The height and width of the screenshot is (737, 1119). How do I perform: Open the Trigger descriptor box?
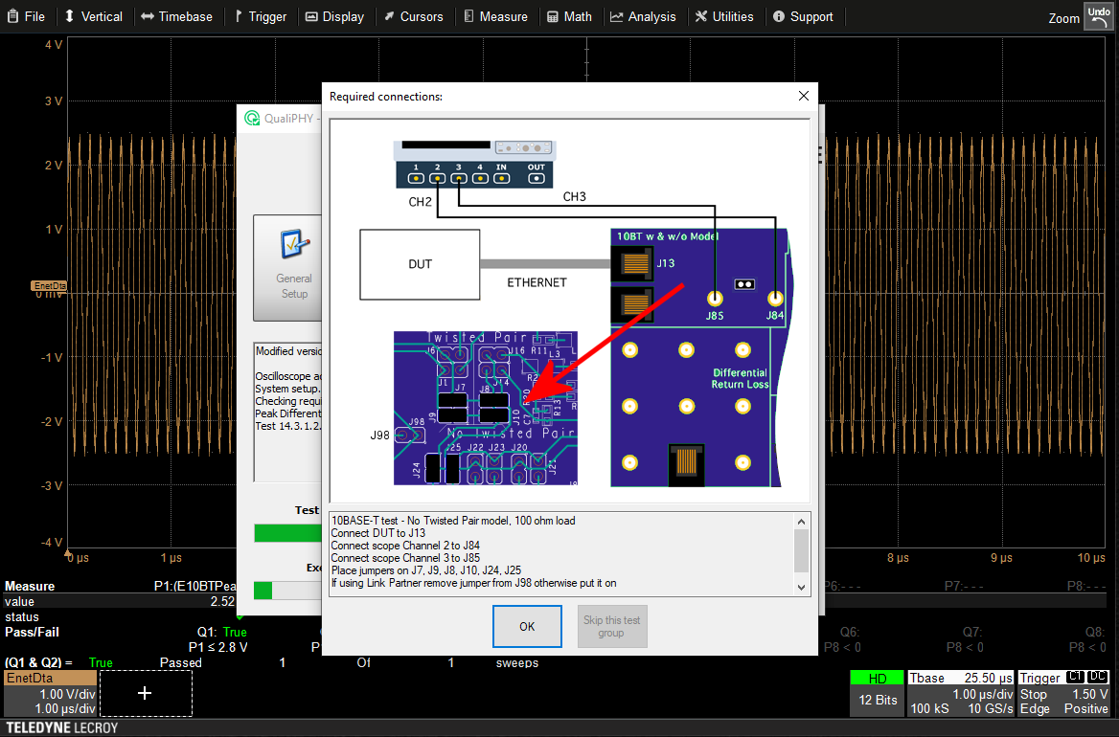pyautogui.click(x=1063, y=693)
